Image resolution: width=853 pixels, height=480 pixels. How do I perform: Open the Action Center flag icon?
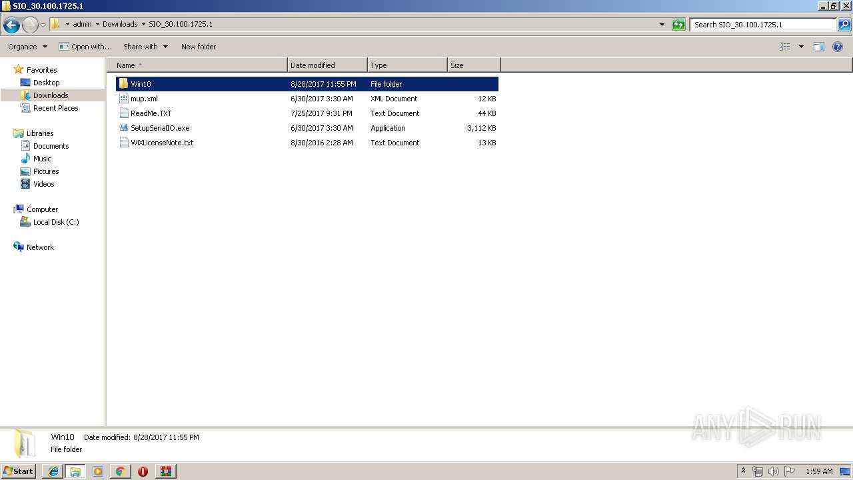coord(790,471)
